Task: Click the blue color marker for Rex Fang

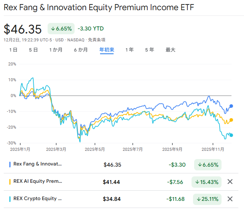Action: (10, 164)
